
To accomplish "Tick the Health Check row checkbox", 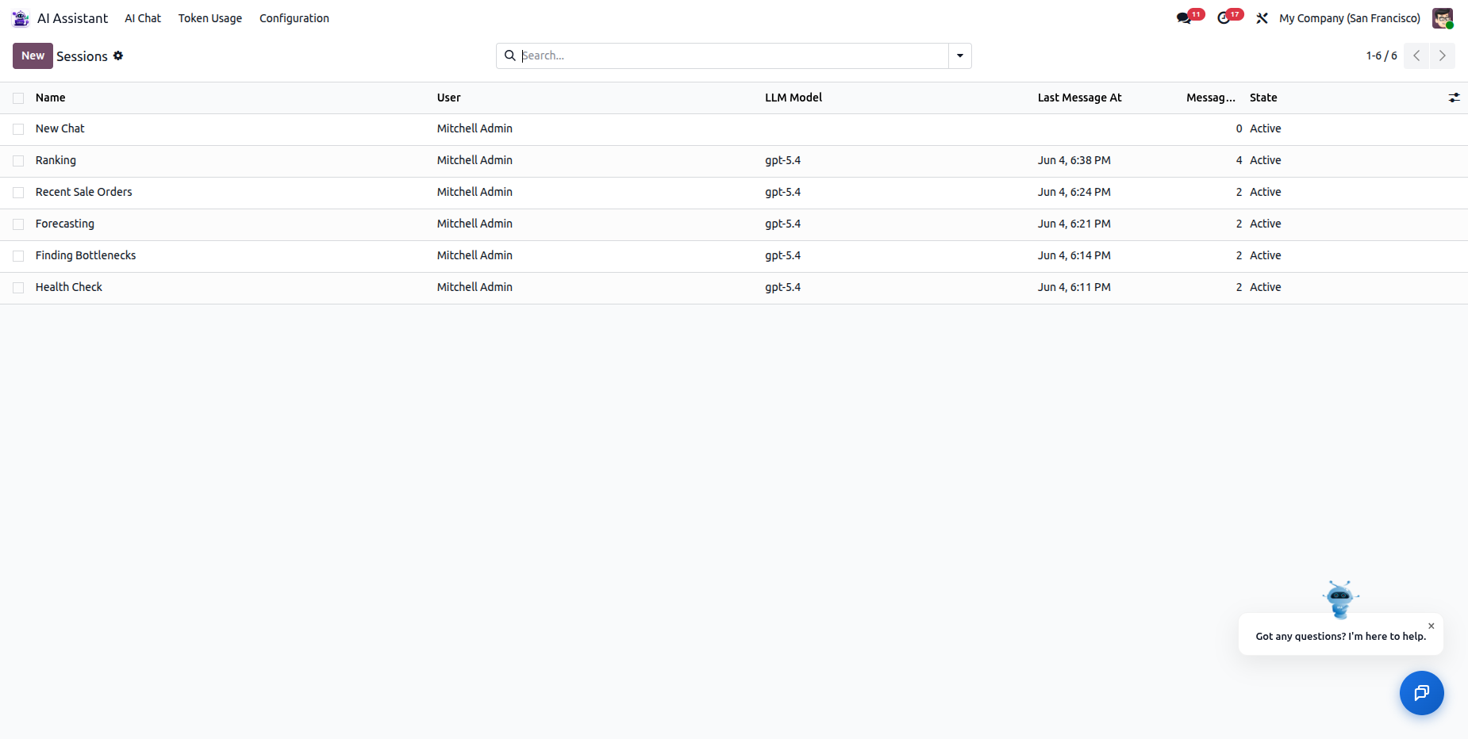I will coord(18,288).
